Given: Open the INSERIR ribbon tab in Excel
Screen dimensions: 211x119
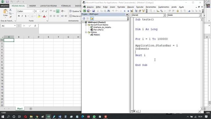Looking at the screenshot, I should [x=32, y=6].
